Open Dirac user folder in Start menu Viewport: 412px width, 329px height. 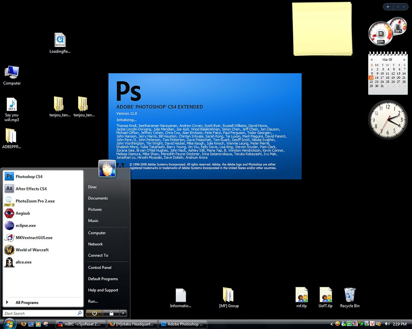click(107, 187)
